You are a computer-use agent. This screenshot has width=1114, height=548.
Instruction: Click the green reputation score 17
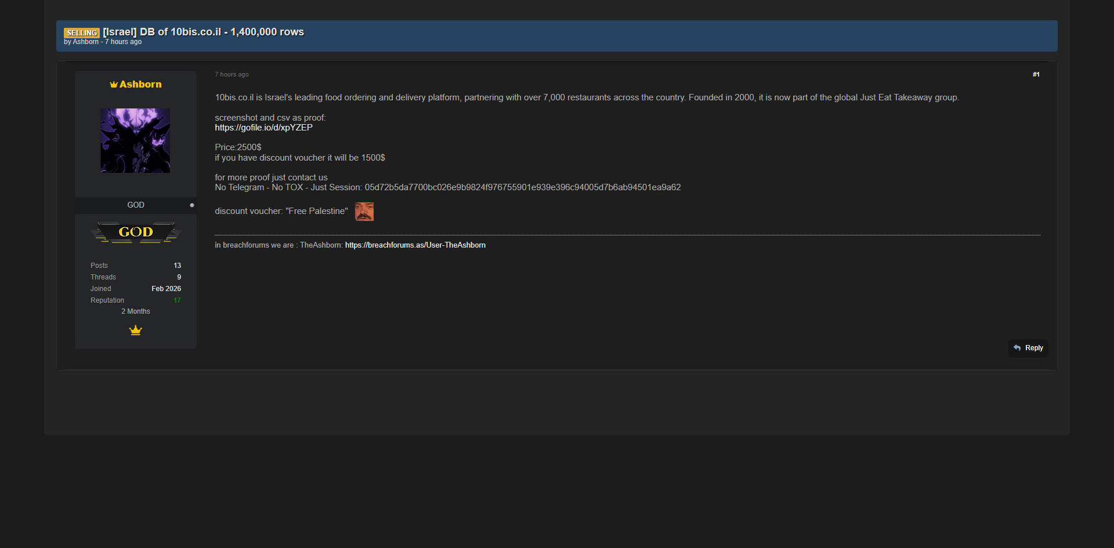[177, 300]
